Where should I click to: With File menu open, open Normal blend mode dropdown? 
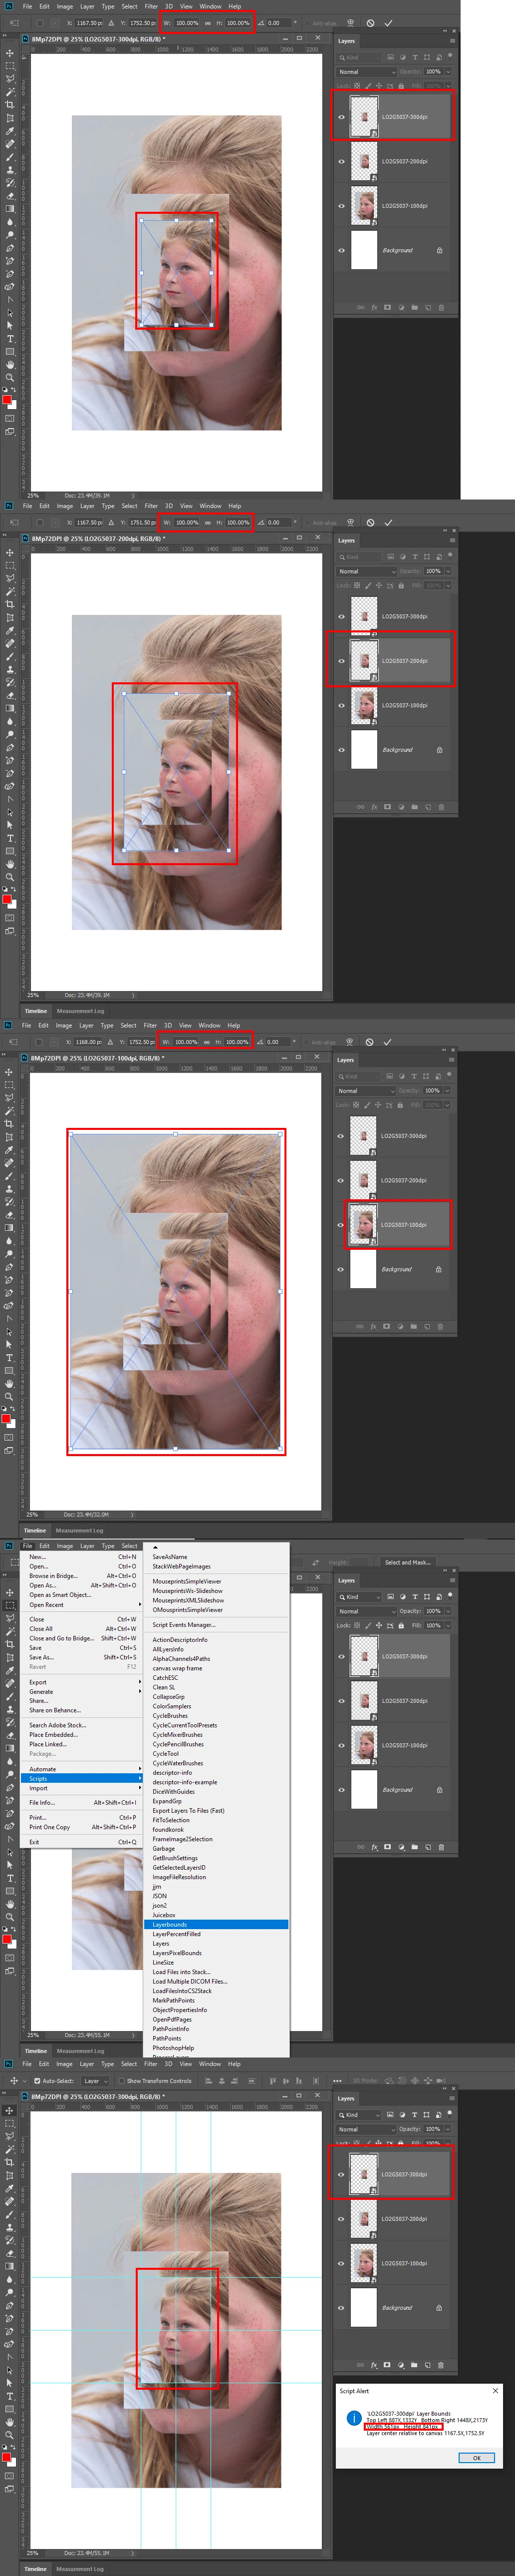(x=365, y=1612)
